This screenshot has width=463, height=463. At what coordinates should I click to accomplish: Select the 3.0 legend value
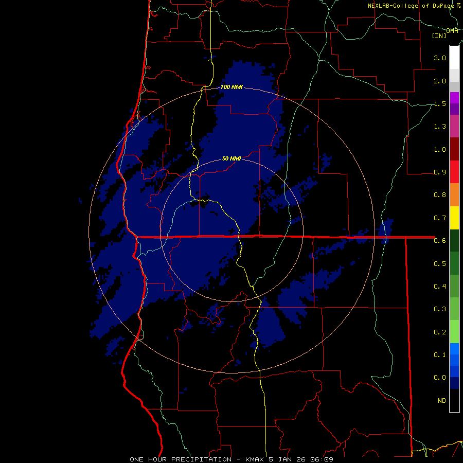[440, 58]
